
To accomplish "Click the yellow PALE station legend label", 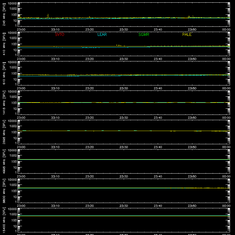I will (x=187, y=34).
